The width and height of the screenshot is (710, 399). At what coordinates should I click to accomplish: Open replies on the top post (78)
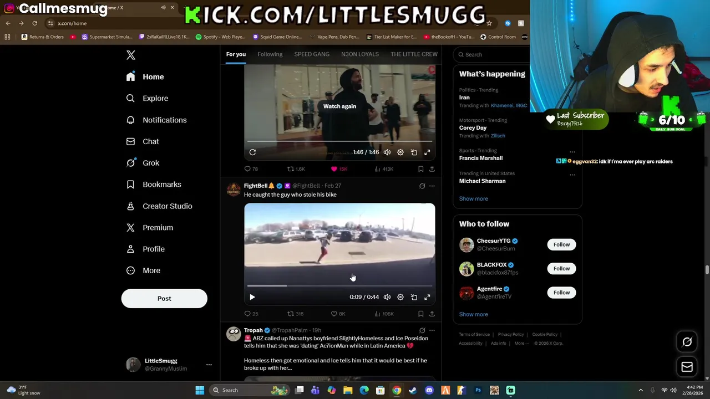point(251,169)
